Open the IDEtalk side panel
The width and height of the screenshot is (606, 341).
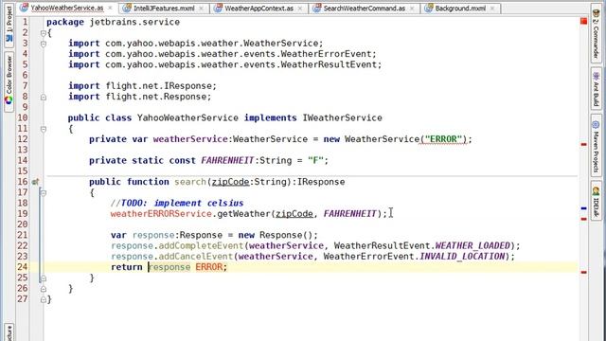coord(596,201)
